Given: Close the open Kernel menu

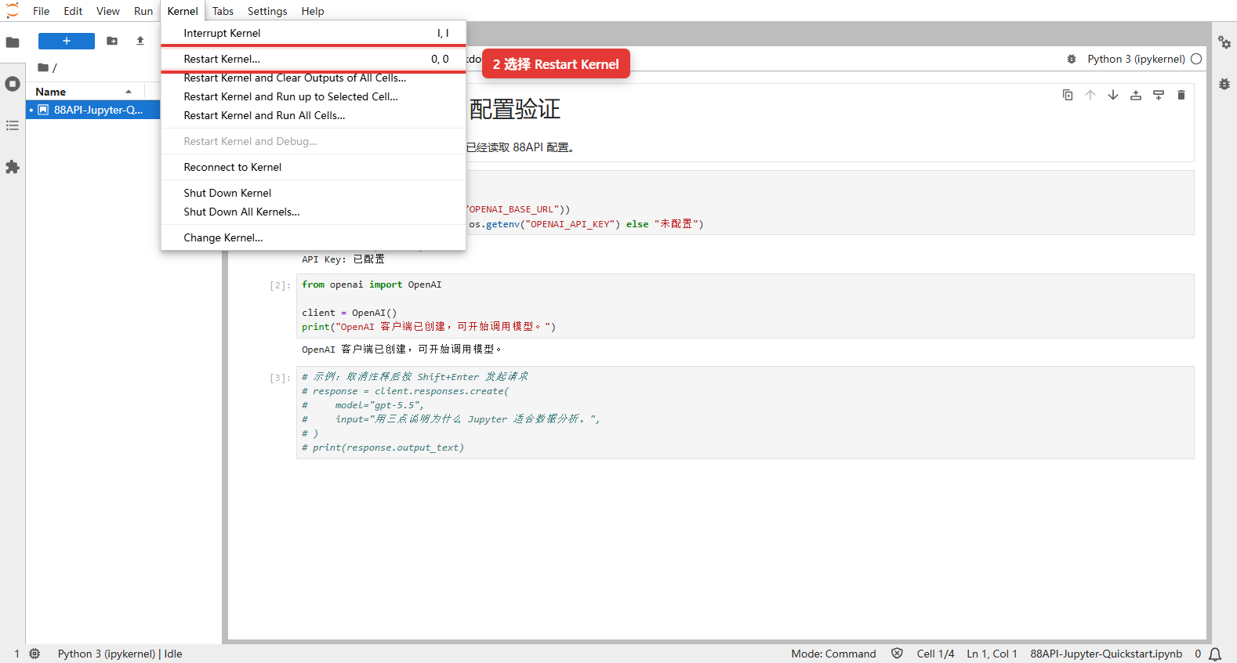Looking at the screenshot, I should click(x=183, y=11).
